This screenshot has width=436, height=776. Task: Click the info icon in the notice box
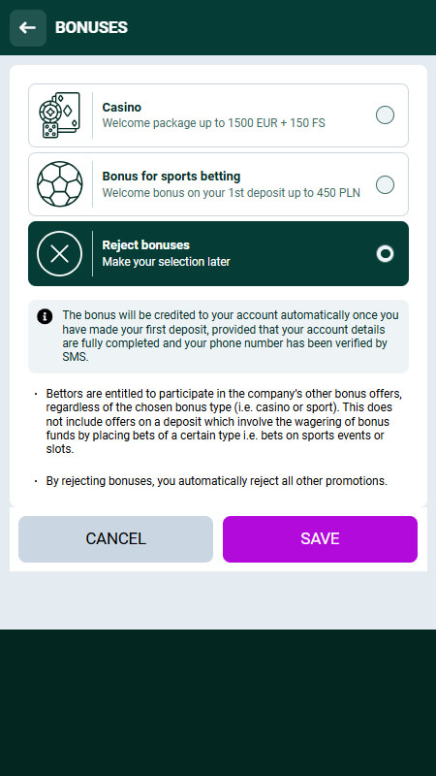pos(45,316)
